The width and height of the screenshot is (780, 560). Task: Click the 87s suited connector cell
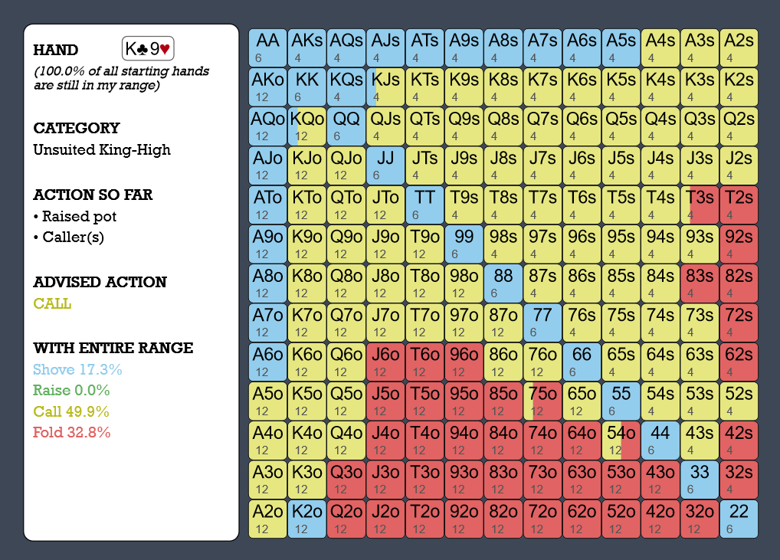(x=542, y=283)
